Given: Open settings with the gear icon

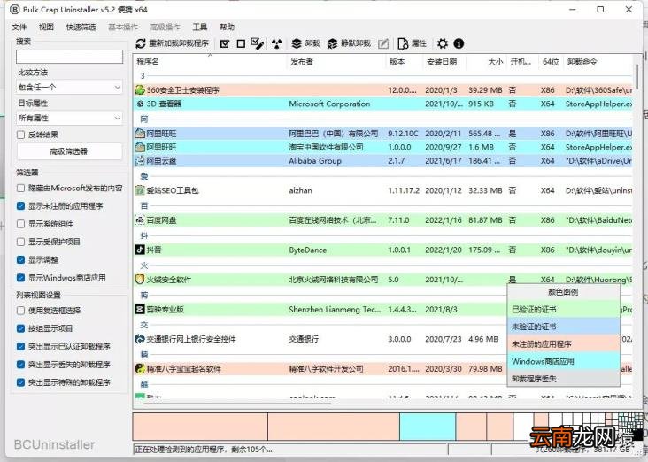Looking at the screenshot, I should click(x=443, y=43).
